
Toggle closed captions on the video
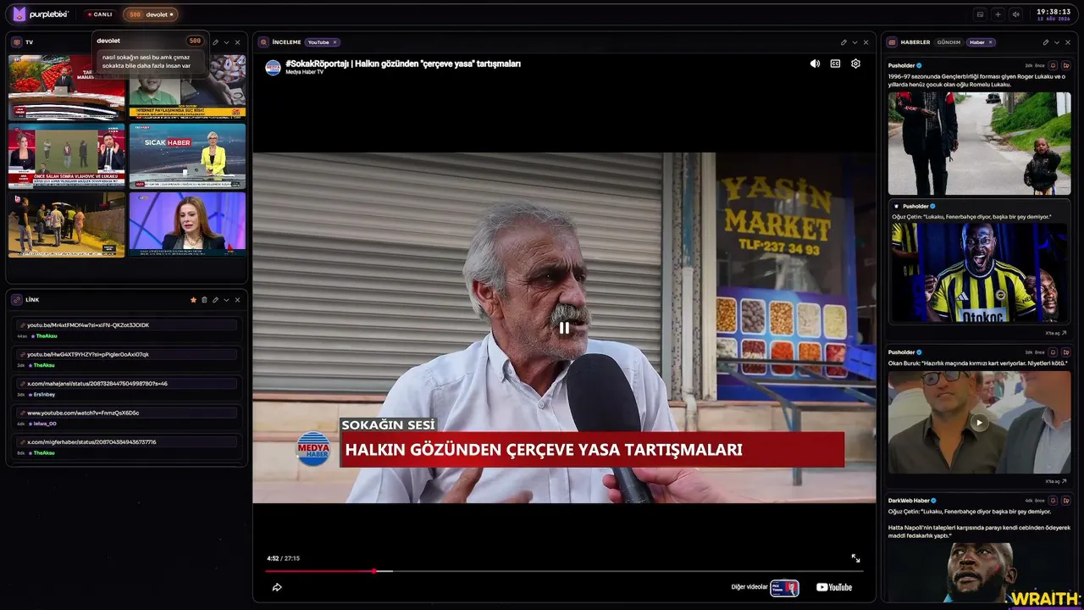[835, 64]
